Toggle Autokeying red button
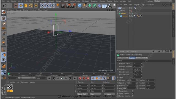176x99 pixels. (x=84, y=78)
